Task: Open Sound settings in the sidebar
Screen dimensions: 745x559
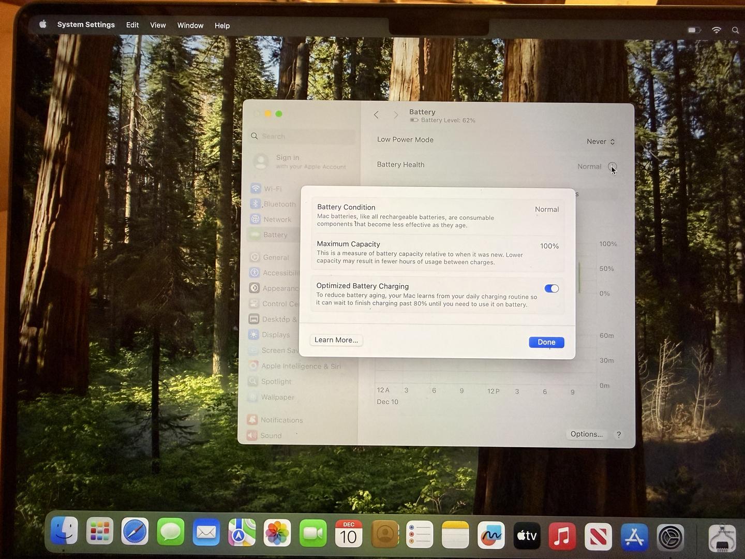Action: click(x=265, y=435)
